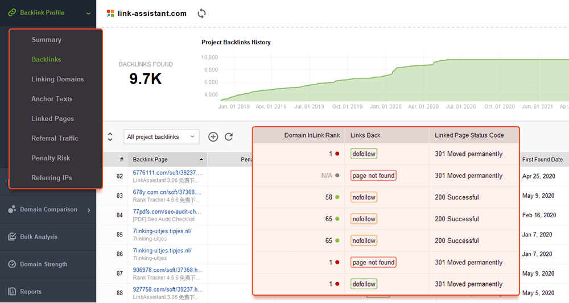Click the Reports document icon
This screenshot has width=569, height=303.
point(12,292)
